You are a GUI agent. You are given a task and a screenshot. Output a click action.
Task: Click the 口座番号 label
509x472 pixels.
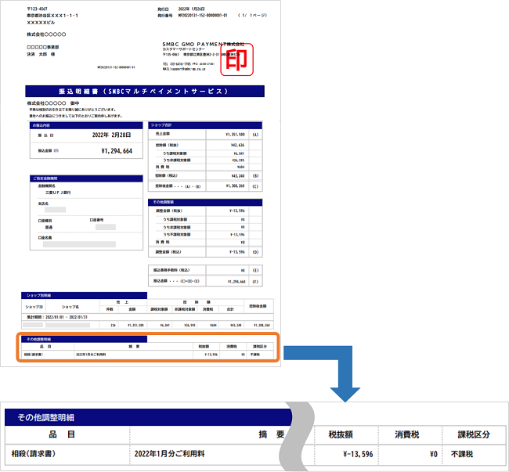pyautogui.click(x=97, y=220)
